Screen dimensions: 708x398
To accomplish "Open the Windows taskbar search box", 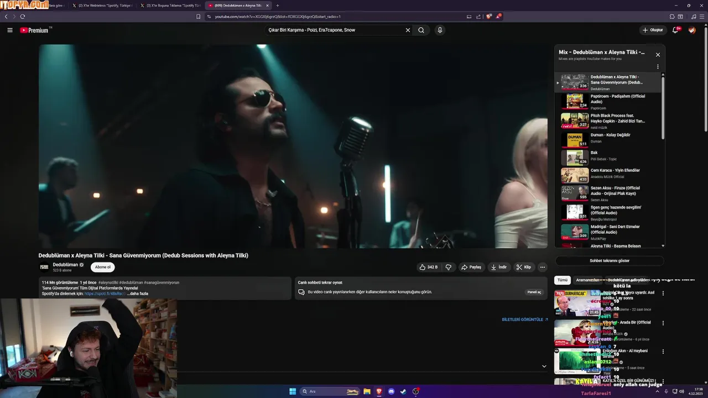I will click(x=330, y=391).
